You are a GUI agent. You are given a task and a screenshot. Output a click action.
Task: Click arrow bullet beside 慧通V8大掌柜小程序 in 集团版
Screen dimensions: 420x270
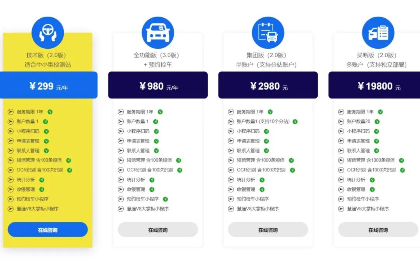tap(231, 209)
